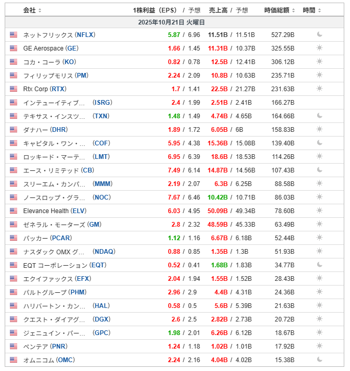Click the US flag icon beside ネットフリックス
This screenshot has height=371, width=350.
pos(14,35)
